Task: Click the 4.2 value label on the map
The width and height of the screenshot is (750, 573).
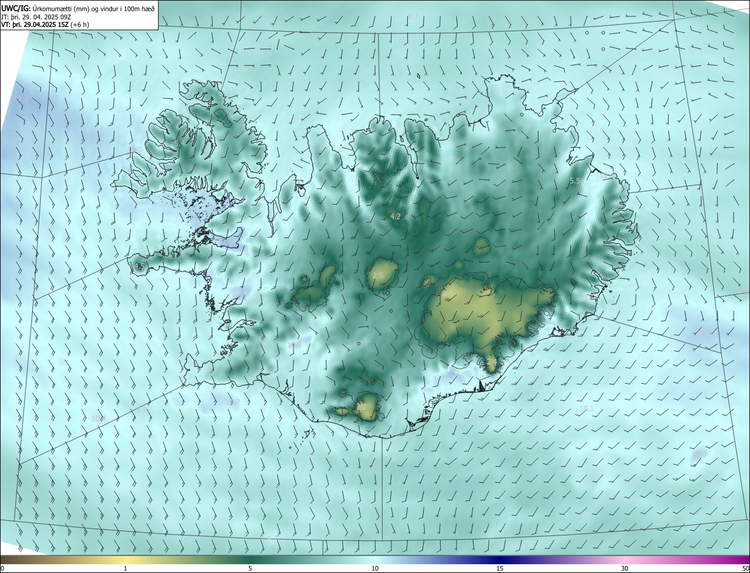Action: coord(396,216)
